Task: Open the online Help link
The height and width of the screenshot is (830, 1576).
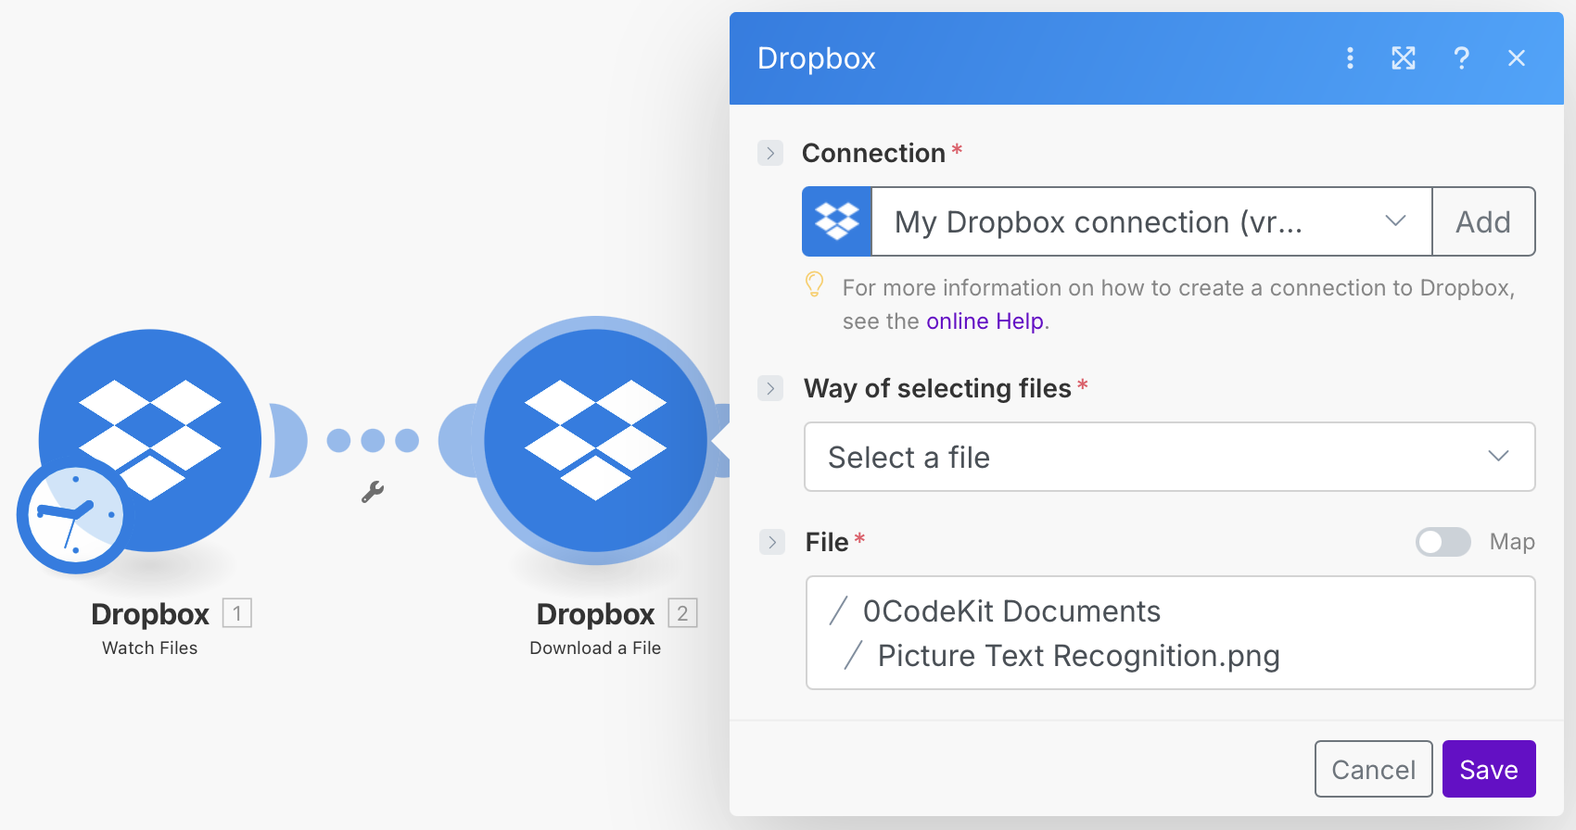Action: 985,321
